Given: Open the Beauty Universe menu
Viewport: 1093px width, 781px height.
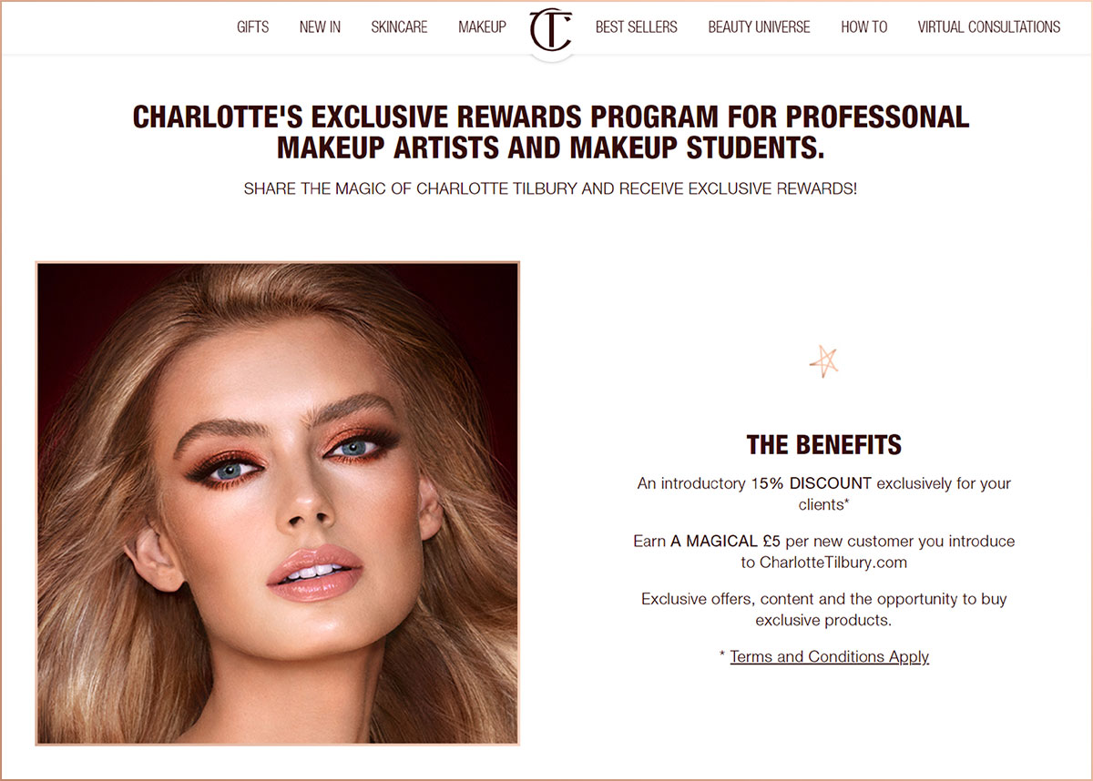Looking at the screenshot, I should tap(759, 27).
